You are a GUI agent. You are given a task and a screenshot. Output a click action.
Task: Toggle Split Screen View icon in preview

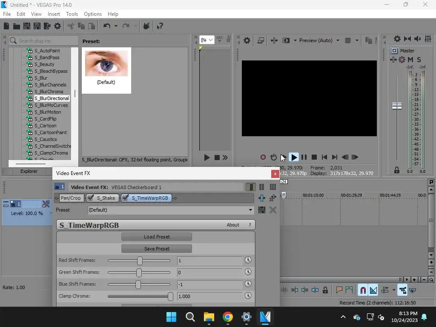[x=286, y=40]
